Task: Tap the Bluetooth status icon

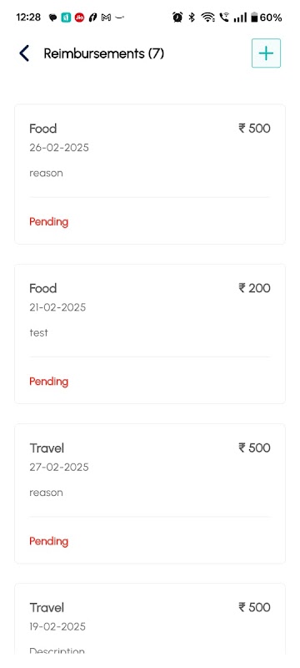Action: (x=192, y=18)
